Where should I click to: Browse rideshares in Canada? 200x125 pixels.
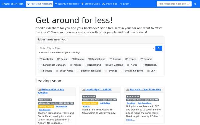coord(78,59)
